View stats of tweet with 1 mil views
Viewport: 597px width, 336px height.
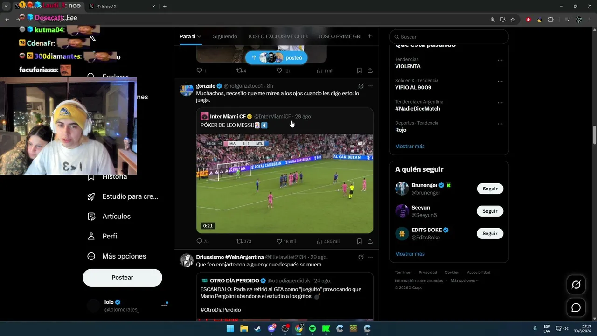coord(325,70)
